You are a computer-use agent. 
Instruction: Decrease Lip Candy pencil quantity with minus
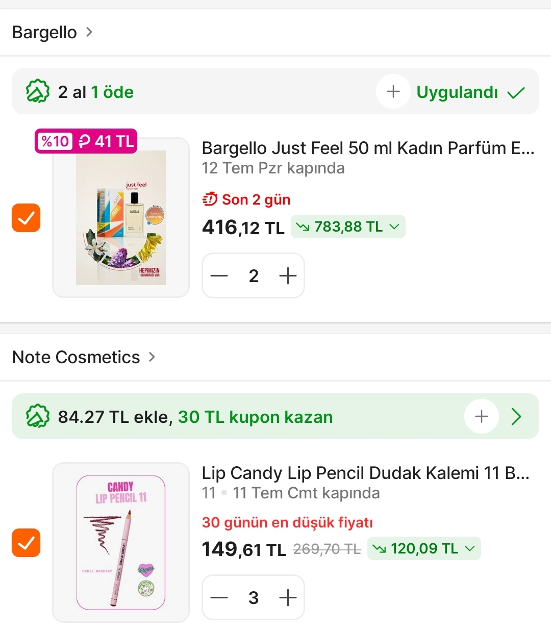pos(219,597)
